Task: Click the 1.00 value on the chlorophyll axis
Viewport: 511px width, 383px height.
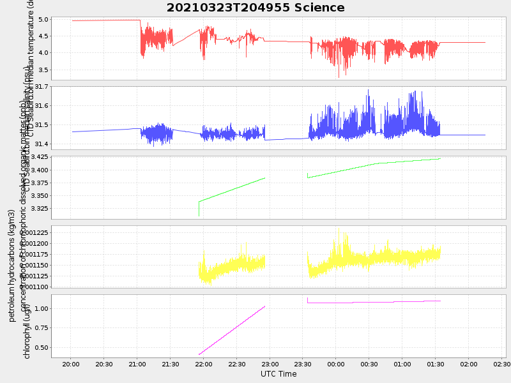Action: click(42, 308)
